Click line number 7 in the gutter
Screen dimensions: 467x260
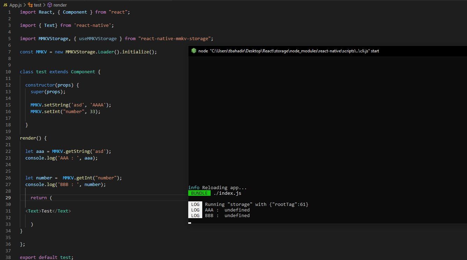[9, 52]
